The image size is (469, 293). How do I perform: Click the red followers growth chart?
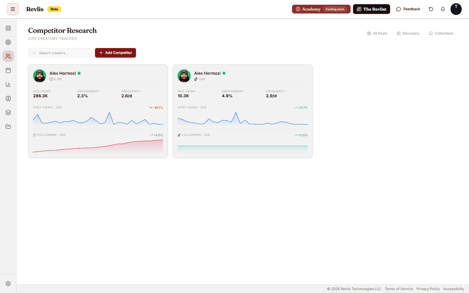(98, 146)
